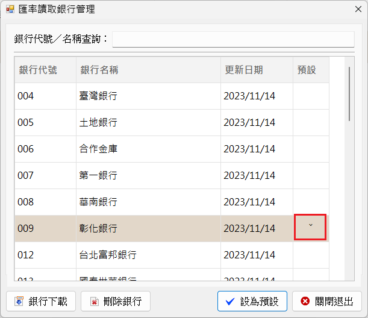Select bank code 009 cell
Screen dimensions: 368x318
(45, 229)
